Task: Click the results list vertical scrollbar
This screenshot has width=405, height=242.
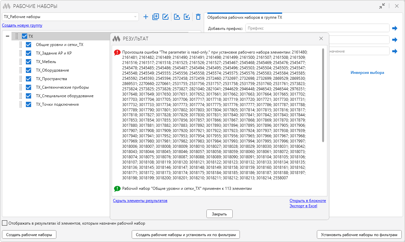Action: pos(323,95)
